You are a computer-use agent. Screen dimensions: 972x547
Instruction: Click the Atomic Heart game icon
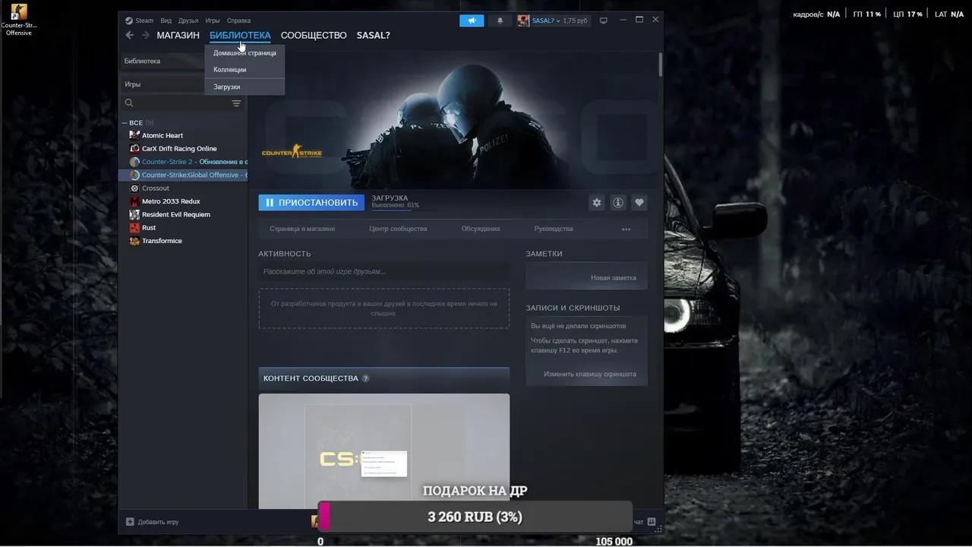coord(134,135)
